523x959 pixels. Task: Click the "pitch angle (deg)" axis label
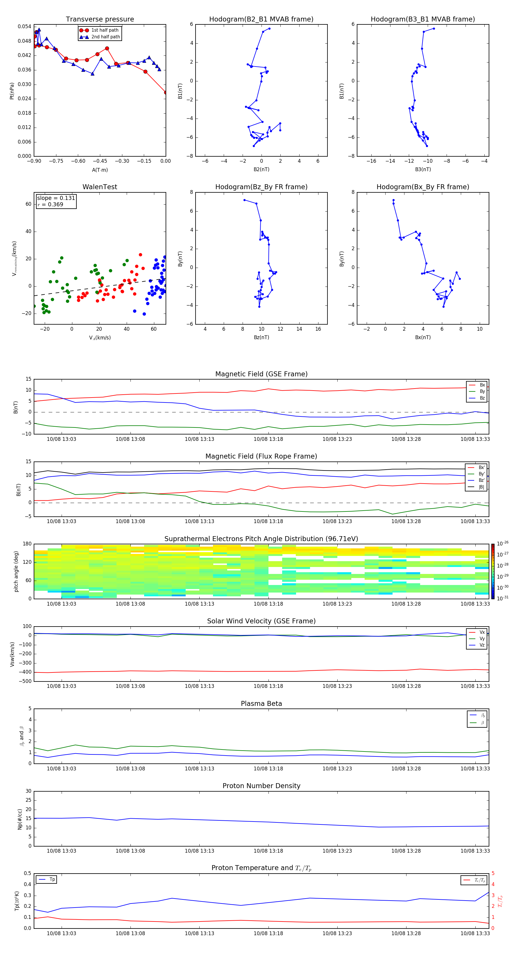coord(16,571)
